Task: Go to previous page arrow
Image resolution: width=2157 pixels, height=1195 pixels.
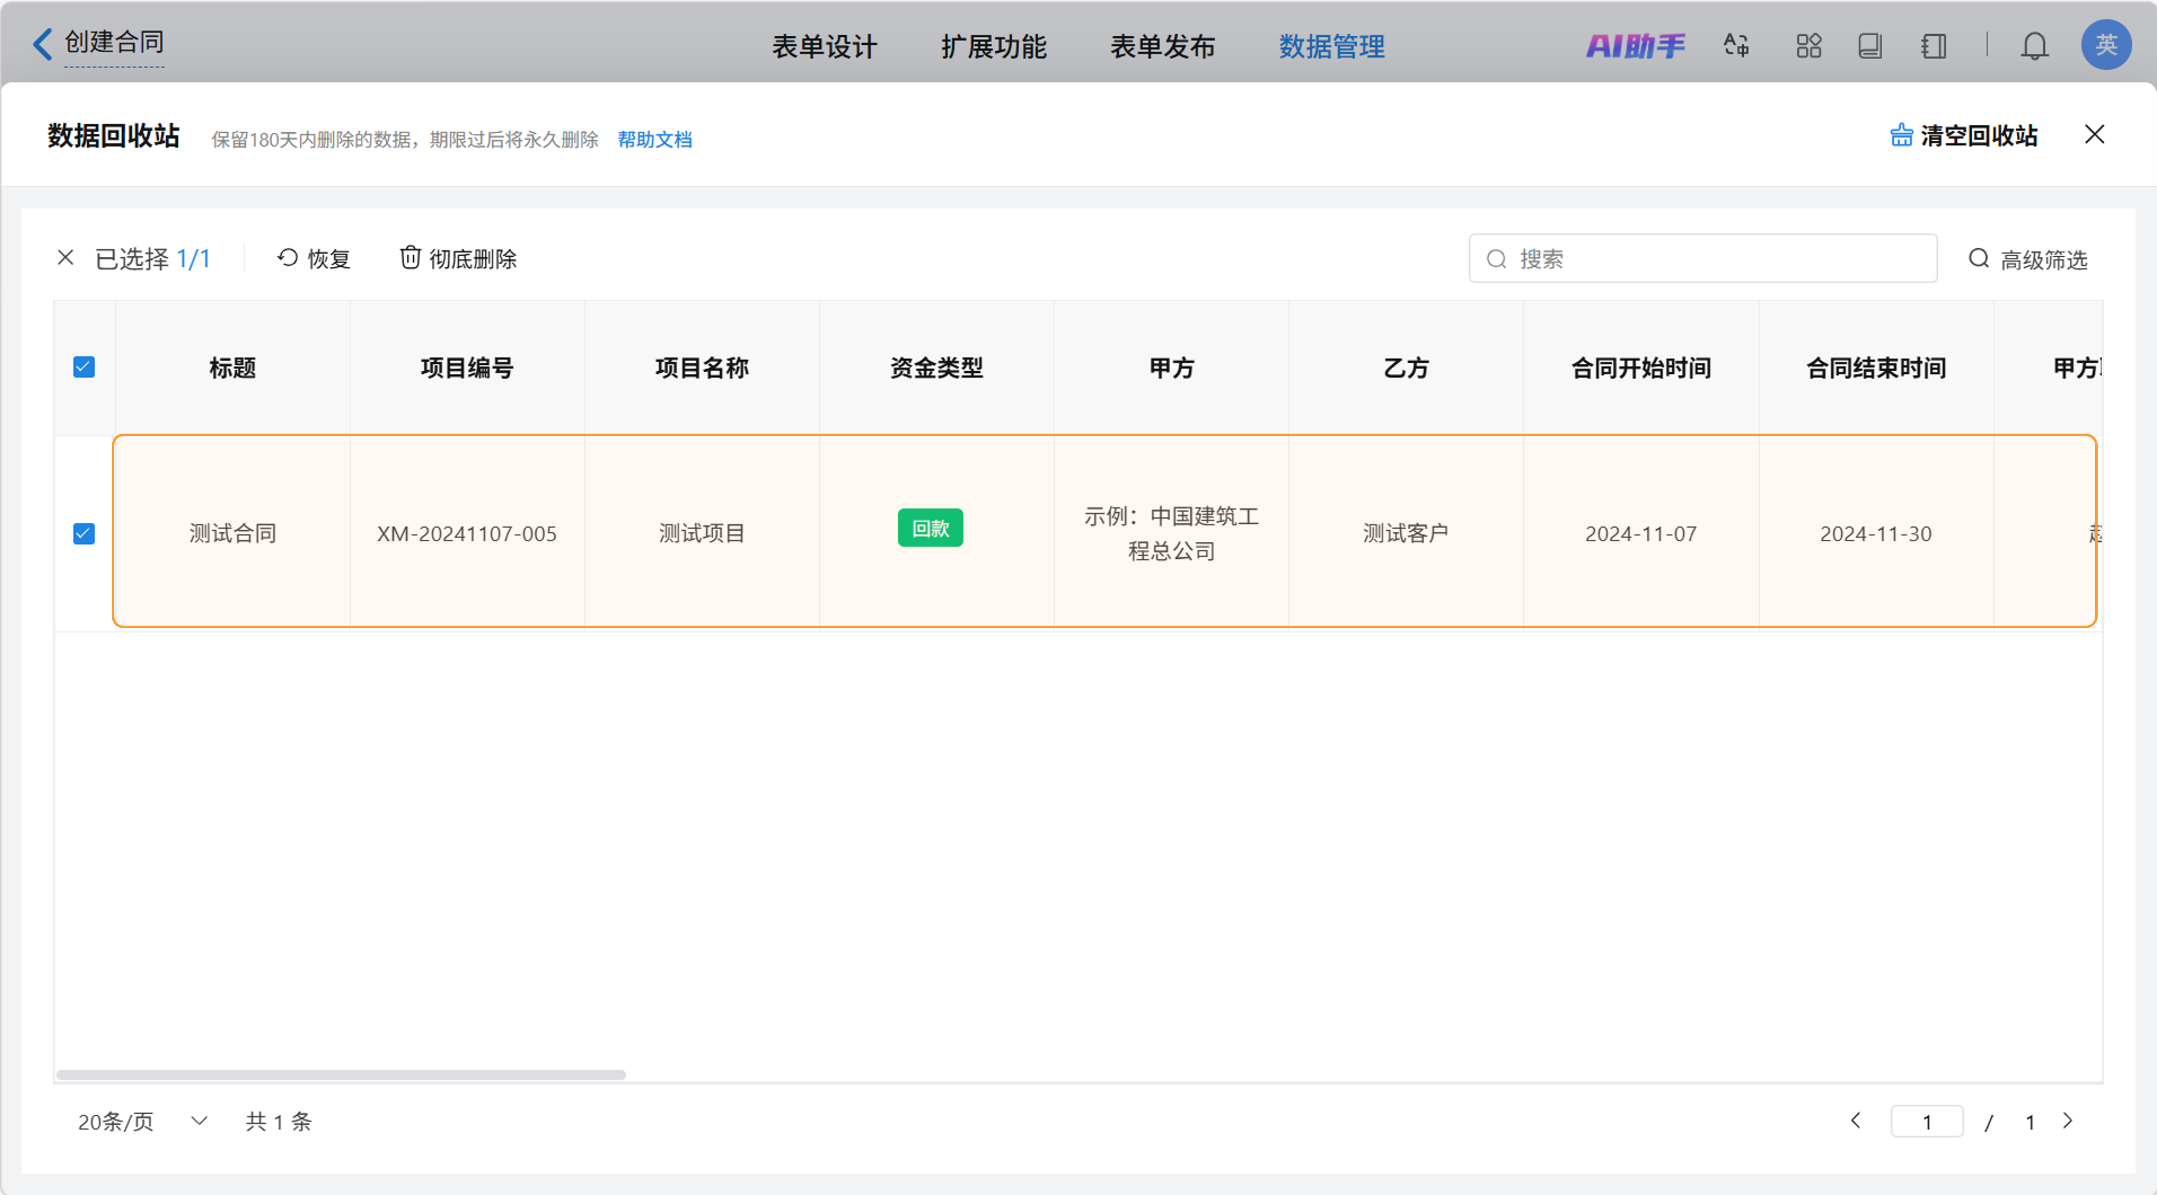Action: 1856,1121
